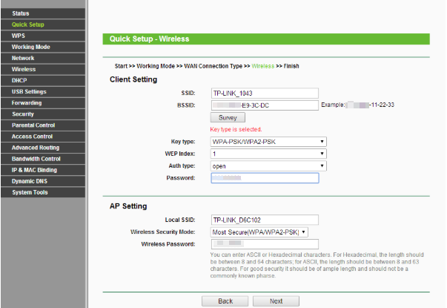Navigate to System Tools

(30, 192)
